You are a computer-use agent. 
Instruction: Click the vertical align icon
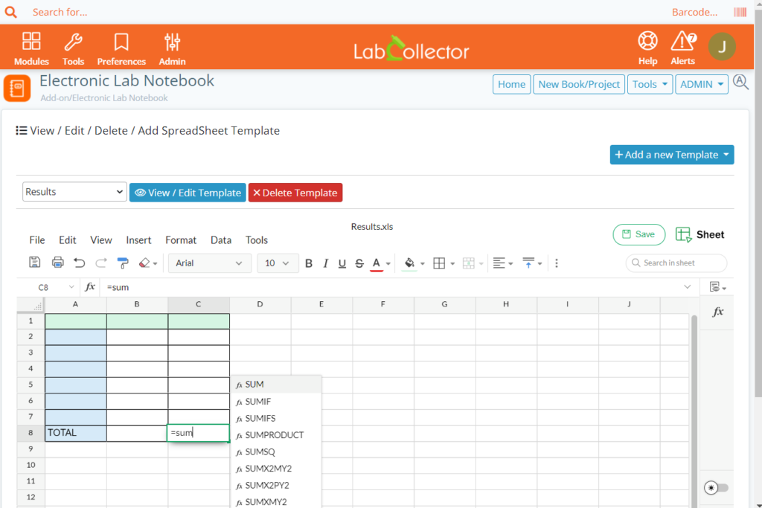(528, 263)
